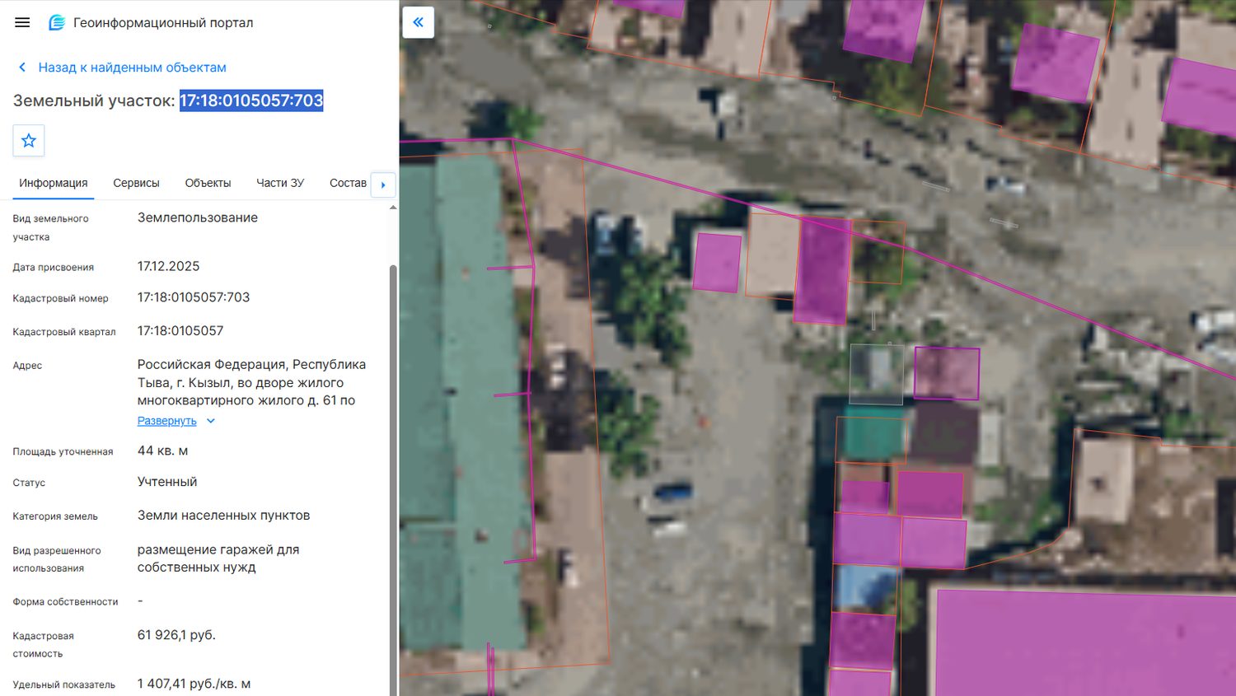Collapse the side panel with double chevron

pyautogui.click(x=419, y=22)
